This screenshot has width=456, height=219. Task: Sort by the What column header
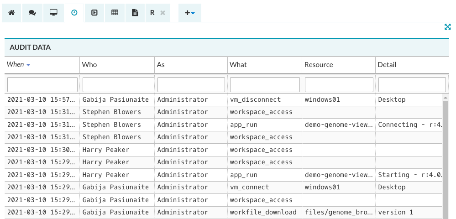point(238,65)
